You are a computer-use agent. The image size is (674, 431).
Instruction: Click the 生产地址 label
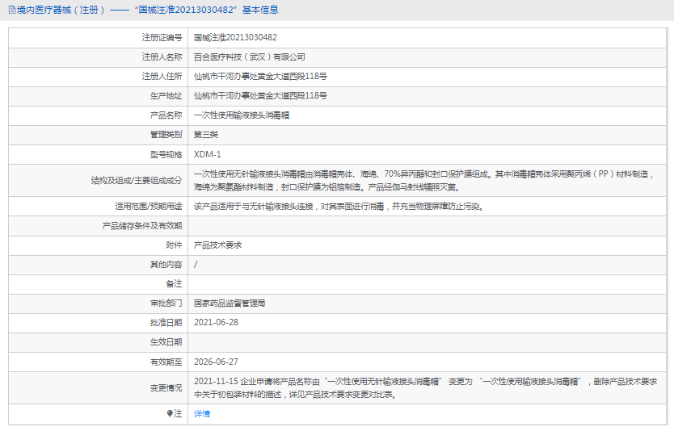click(166, 96)
